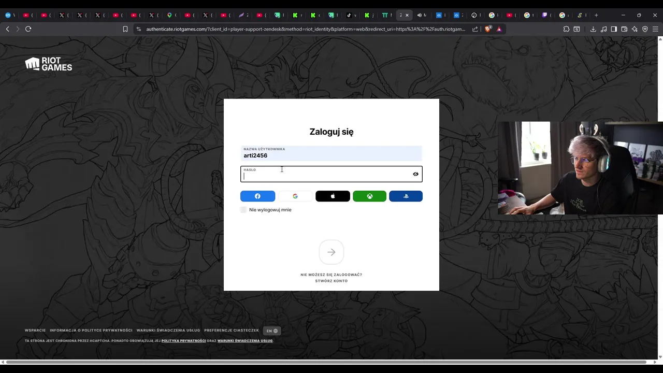This screenshot has height=373, width=663.
Task: Go back using the browser back arrow
Action: [x=7, y=29]
